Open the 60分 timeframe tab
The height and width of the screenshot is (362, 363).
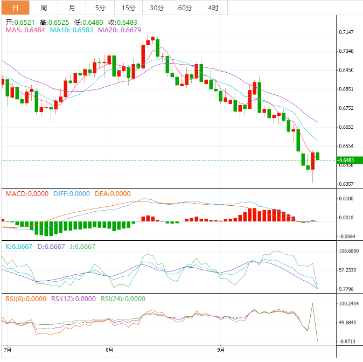pyautogui.click(x=185, y=8)
